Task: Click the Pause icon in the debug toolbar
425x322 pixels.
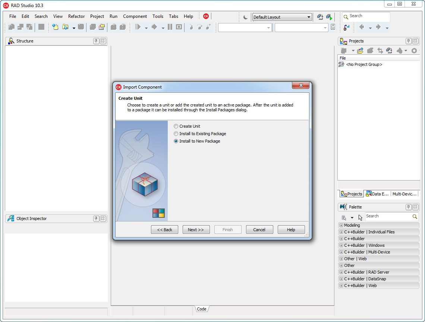Action: 170,27
